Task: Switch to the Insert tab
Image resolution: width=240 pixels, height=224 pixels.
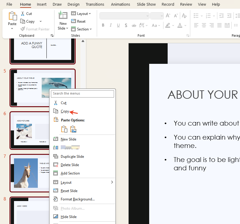Action: pyautogui.click(x=41, y=4)
